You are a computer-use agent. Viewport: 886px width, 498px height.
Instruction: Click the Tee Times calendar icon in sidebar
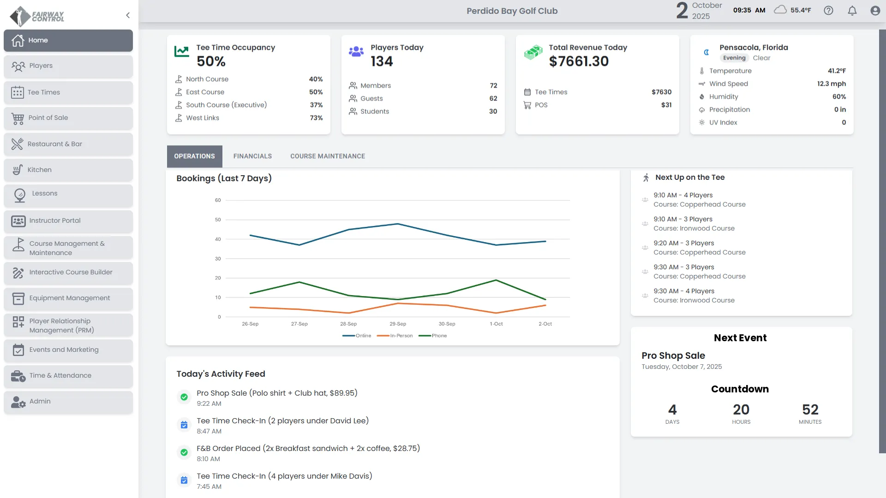[x=18, y=92]
